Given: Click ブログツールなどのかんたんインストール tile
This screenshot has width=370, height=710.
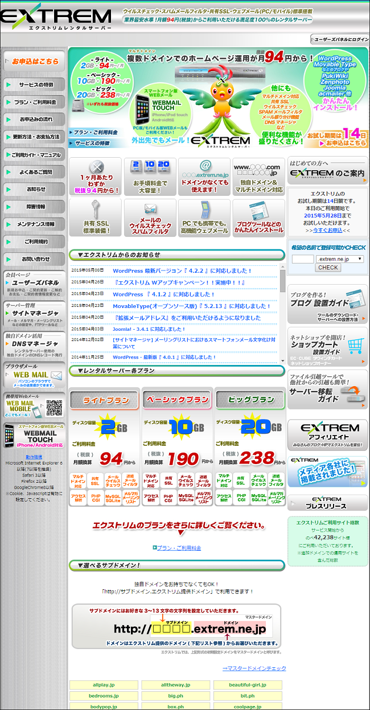Looking at the screenshot, I should pyautogui.click(x=258, y=217).
